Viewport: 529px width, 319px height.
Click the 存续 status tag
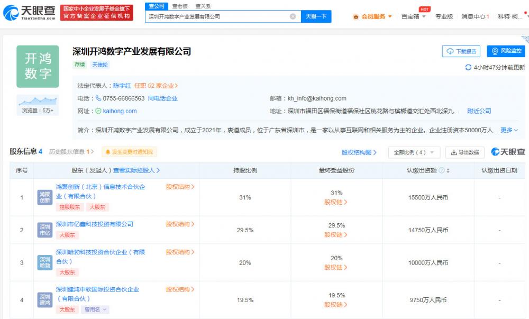[80, 65]
